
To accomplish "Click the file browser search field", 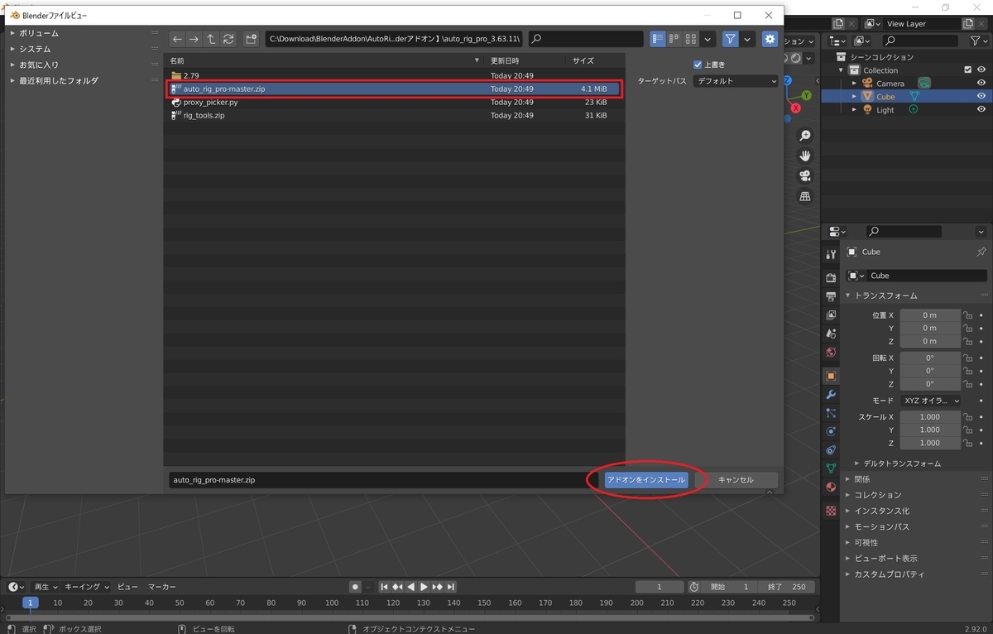I will [x=585, y=39].
